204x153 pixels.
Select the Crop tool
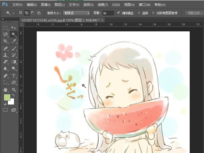coord(5,41)
